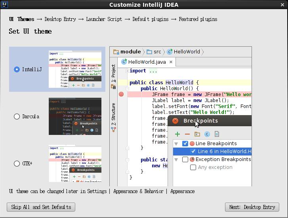The width and height of the screenshot is (288, 218).
Task: Click the Any exception tree item text
Action: tap(215, 167)
